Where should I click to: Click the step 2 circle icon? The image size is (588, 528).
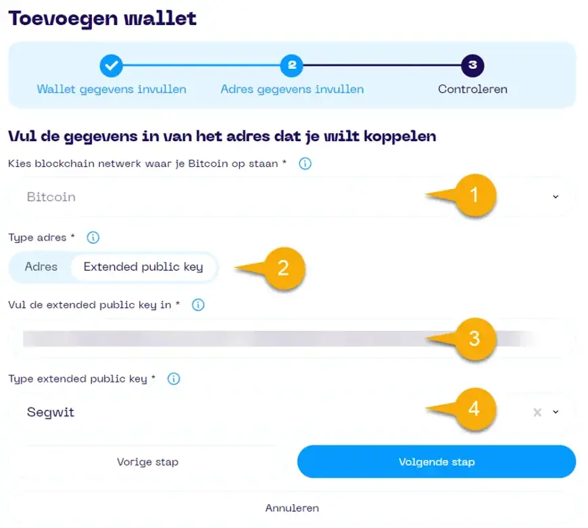(293, 65)
